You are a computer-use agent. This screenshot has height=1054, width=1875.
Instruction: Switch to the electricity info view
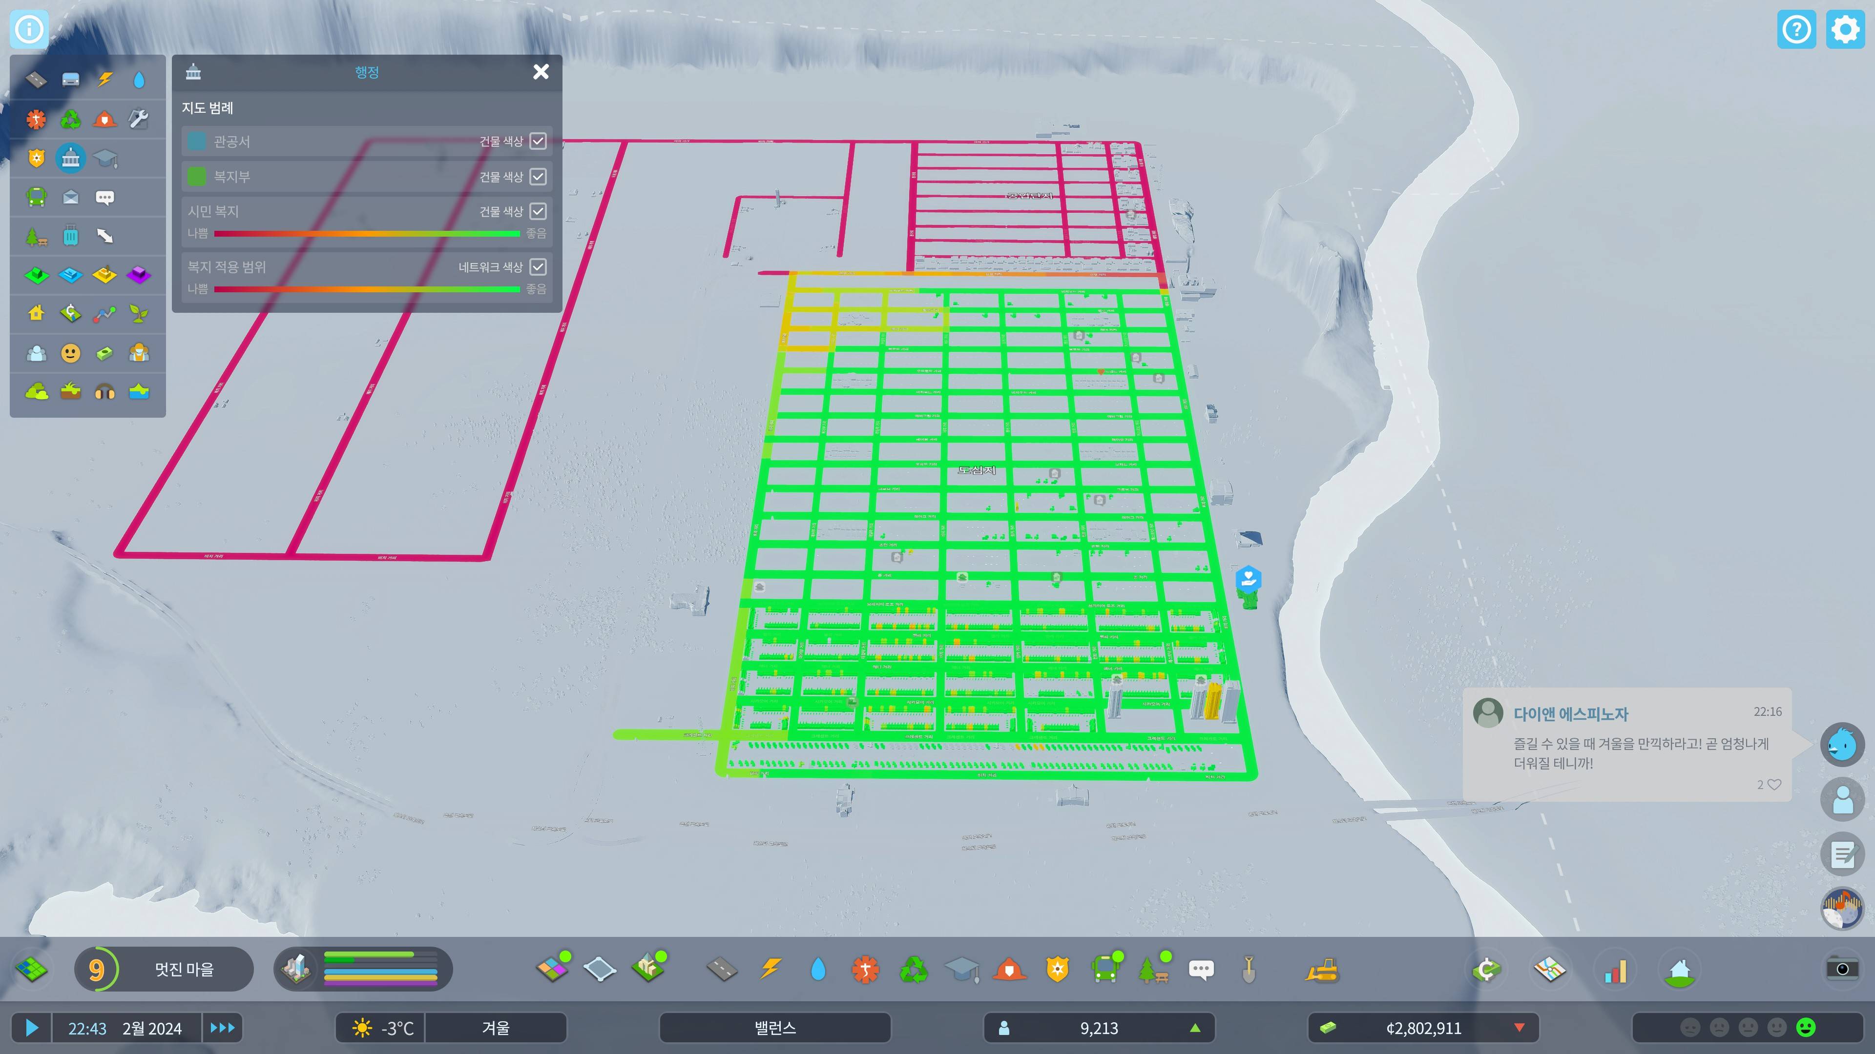(x=105, y=79)
